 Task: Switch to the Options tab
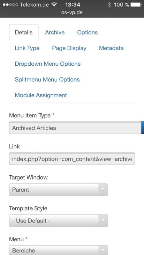coord(87,33)
